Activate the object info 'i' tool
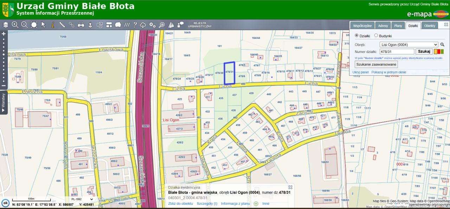Image resolution: width=450 pixels, height=209 pixels. click(x=53, y=25)
